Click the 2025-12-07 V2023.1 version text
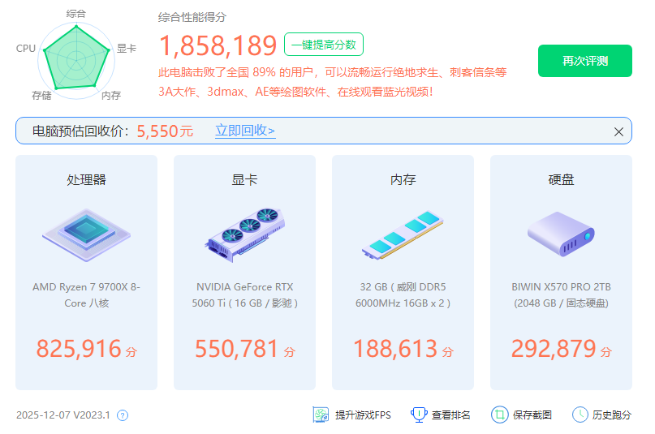Image resolution: width=655 pixels, height=434 pixels. 63,415
